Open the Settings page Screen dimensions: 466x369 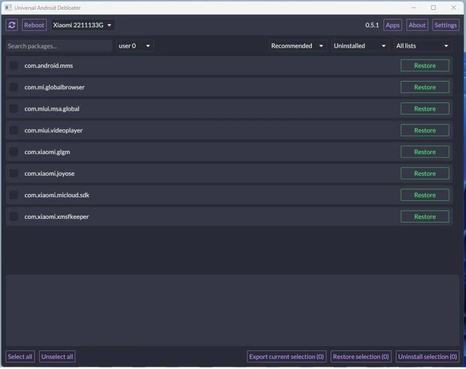click(x=446, y=25)
